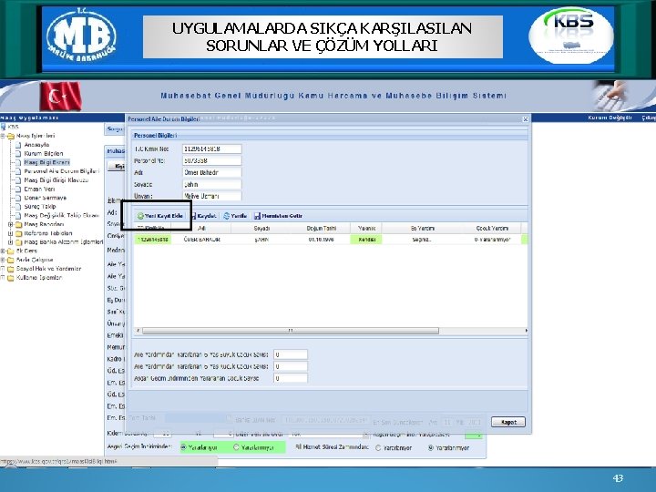Click the Anasayfa page icon

[x=18, y=145]
